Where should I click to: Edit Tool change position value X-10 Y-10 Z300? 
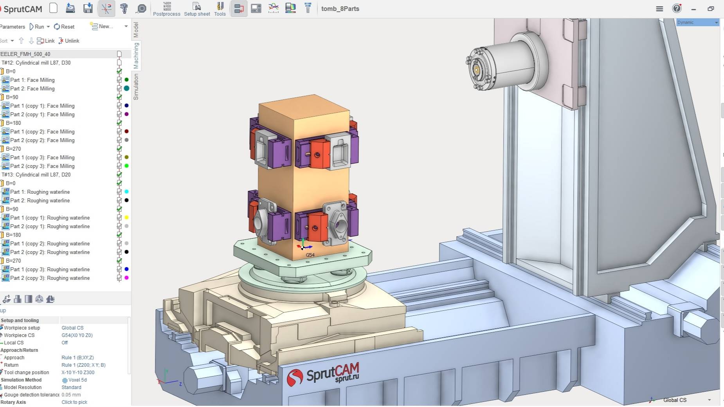pyautogui.click(x=78, y=373)
